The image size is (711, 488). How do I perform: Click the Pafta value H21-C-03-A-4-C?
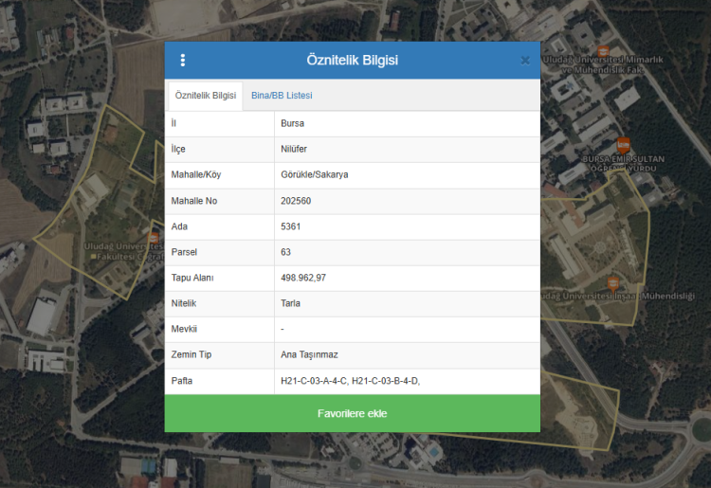[x=314, y=380]
